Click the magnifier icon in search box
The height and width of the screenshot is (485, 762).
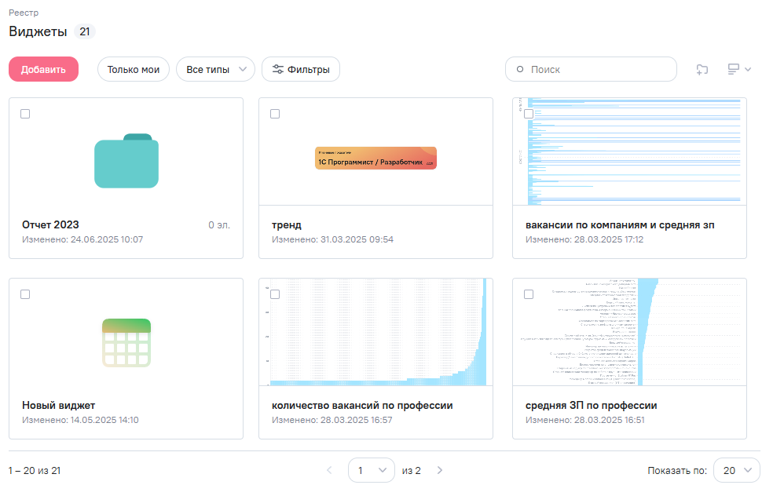pos(519,69)
